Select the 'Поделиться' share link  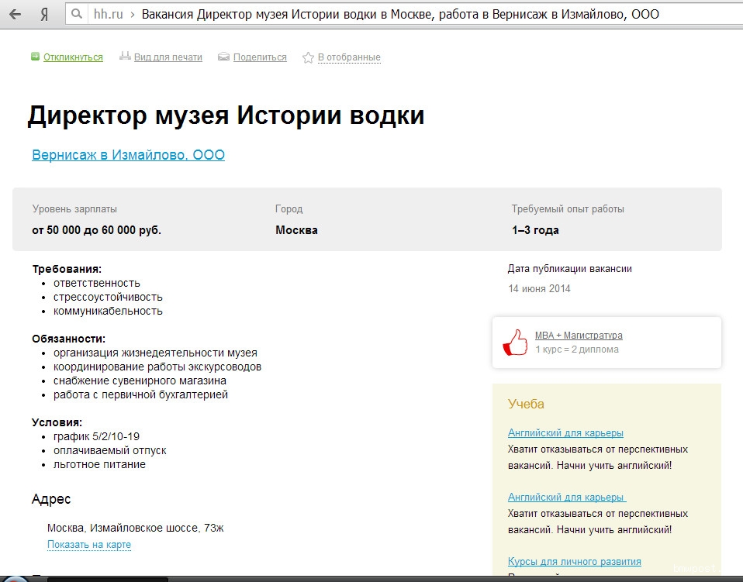[260, 57]
